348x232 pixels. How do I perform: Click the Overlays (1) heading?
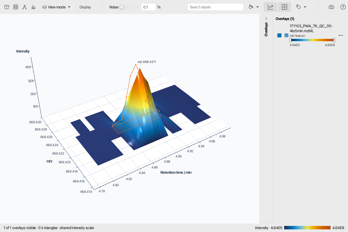point(285,19)
